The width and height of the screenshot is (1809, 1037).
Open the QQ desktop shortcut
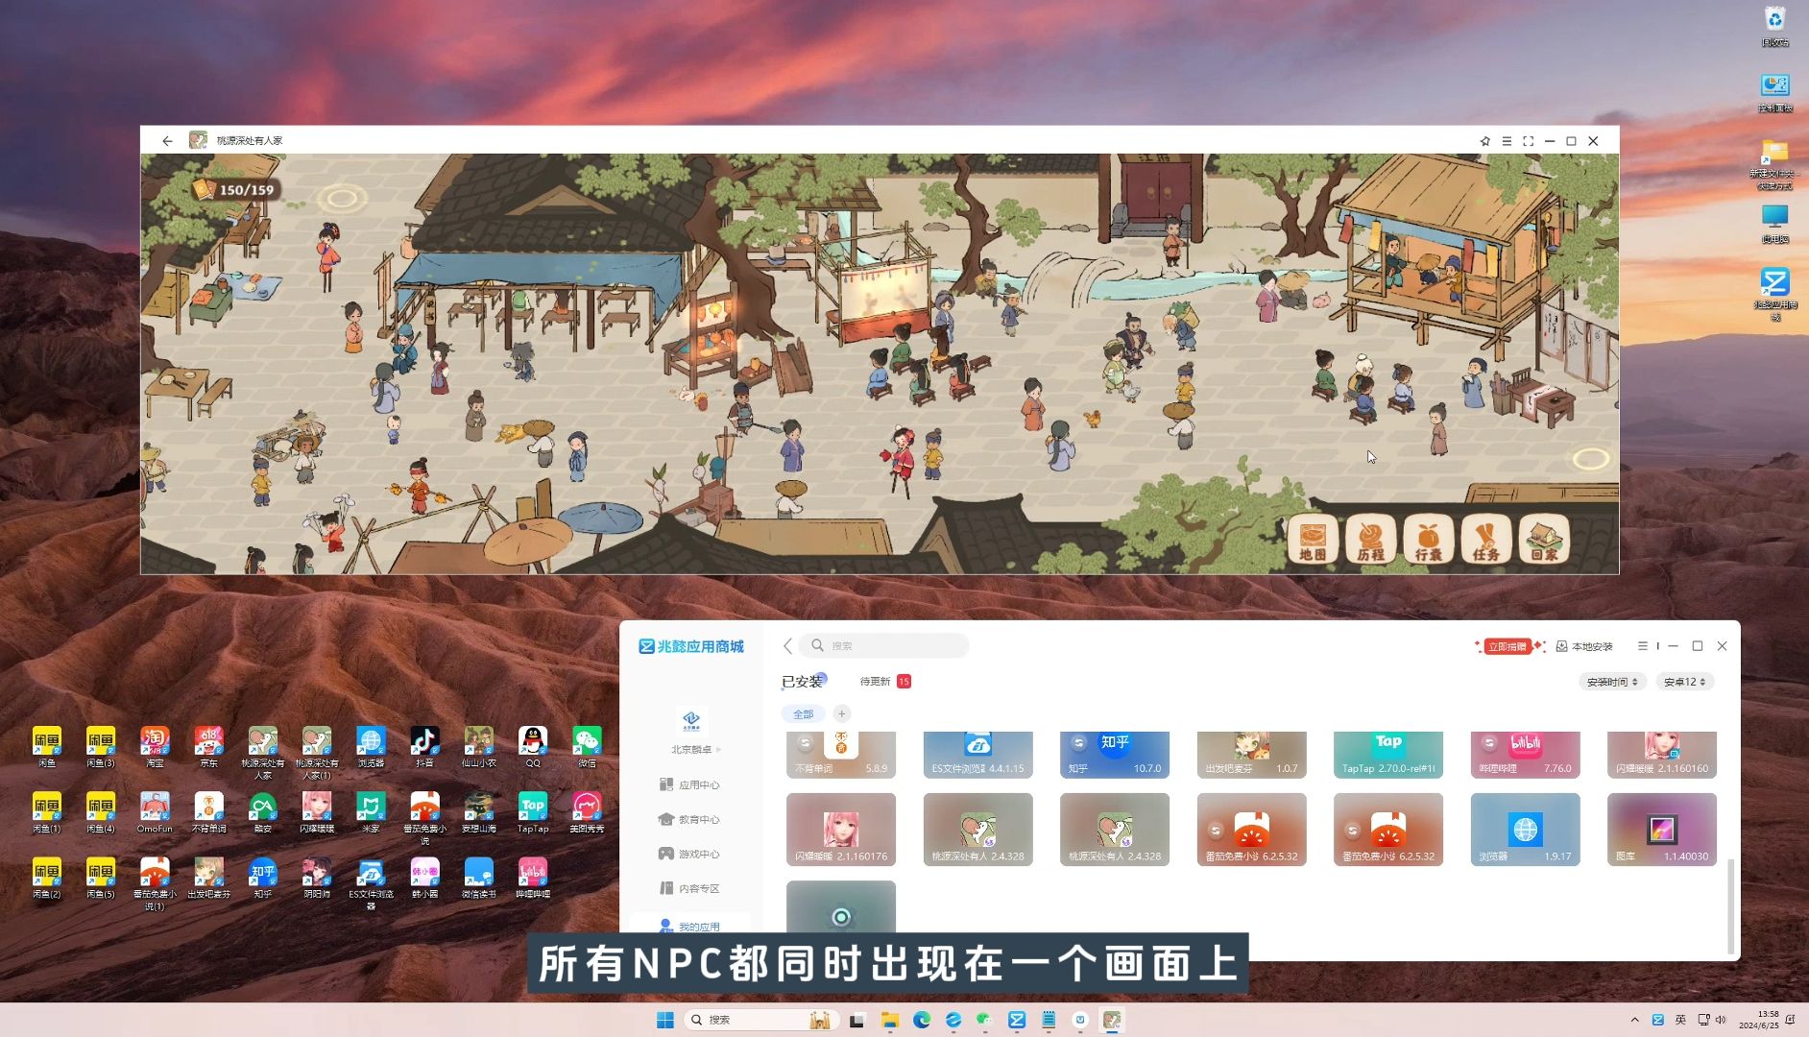click(x=533, y=747)
